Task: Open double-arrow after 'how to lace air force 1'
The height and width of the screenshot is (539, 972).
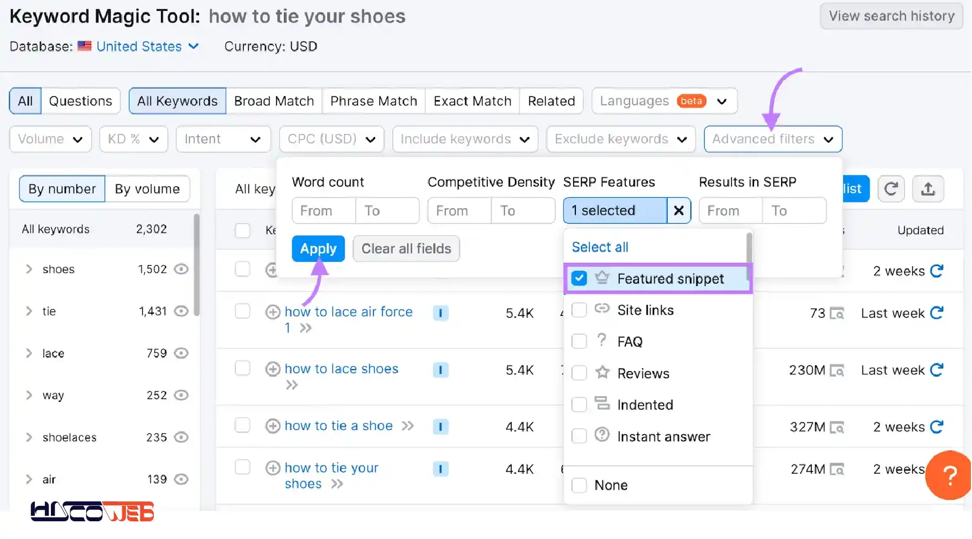Action: (x=306, y=328)
